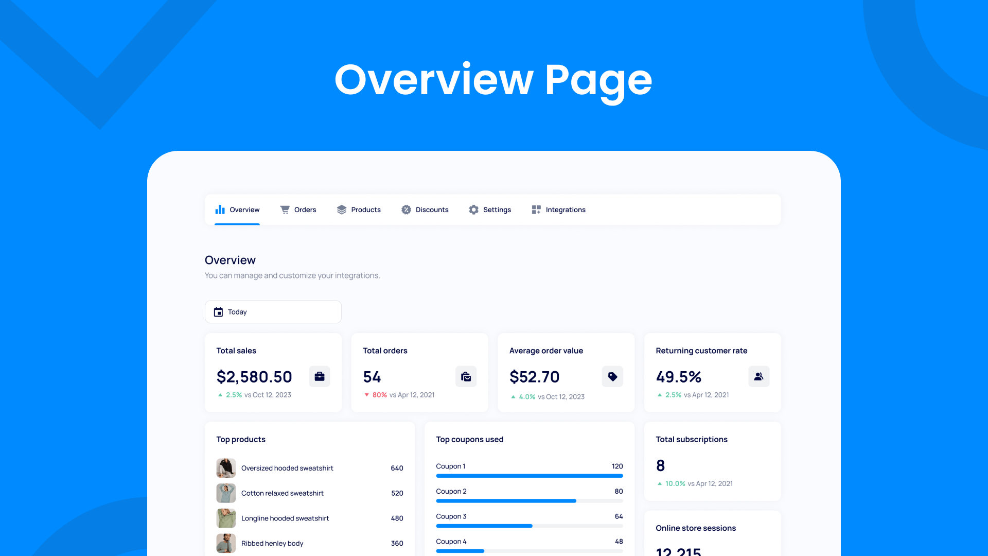This screenshot has height=556, width=988.
Task: Click the stacked layers Products icon
Action: [x=342, y=210]
